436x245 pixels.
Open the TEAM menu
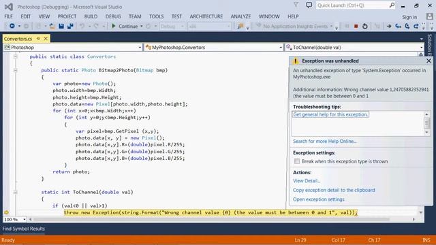pyautogui.click(x=135, y=16)
